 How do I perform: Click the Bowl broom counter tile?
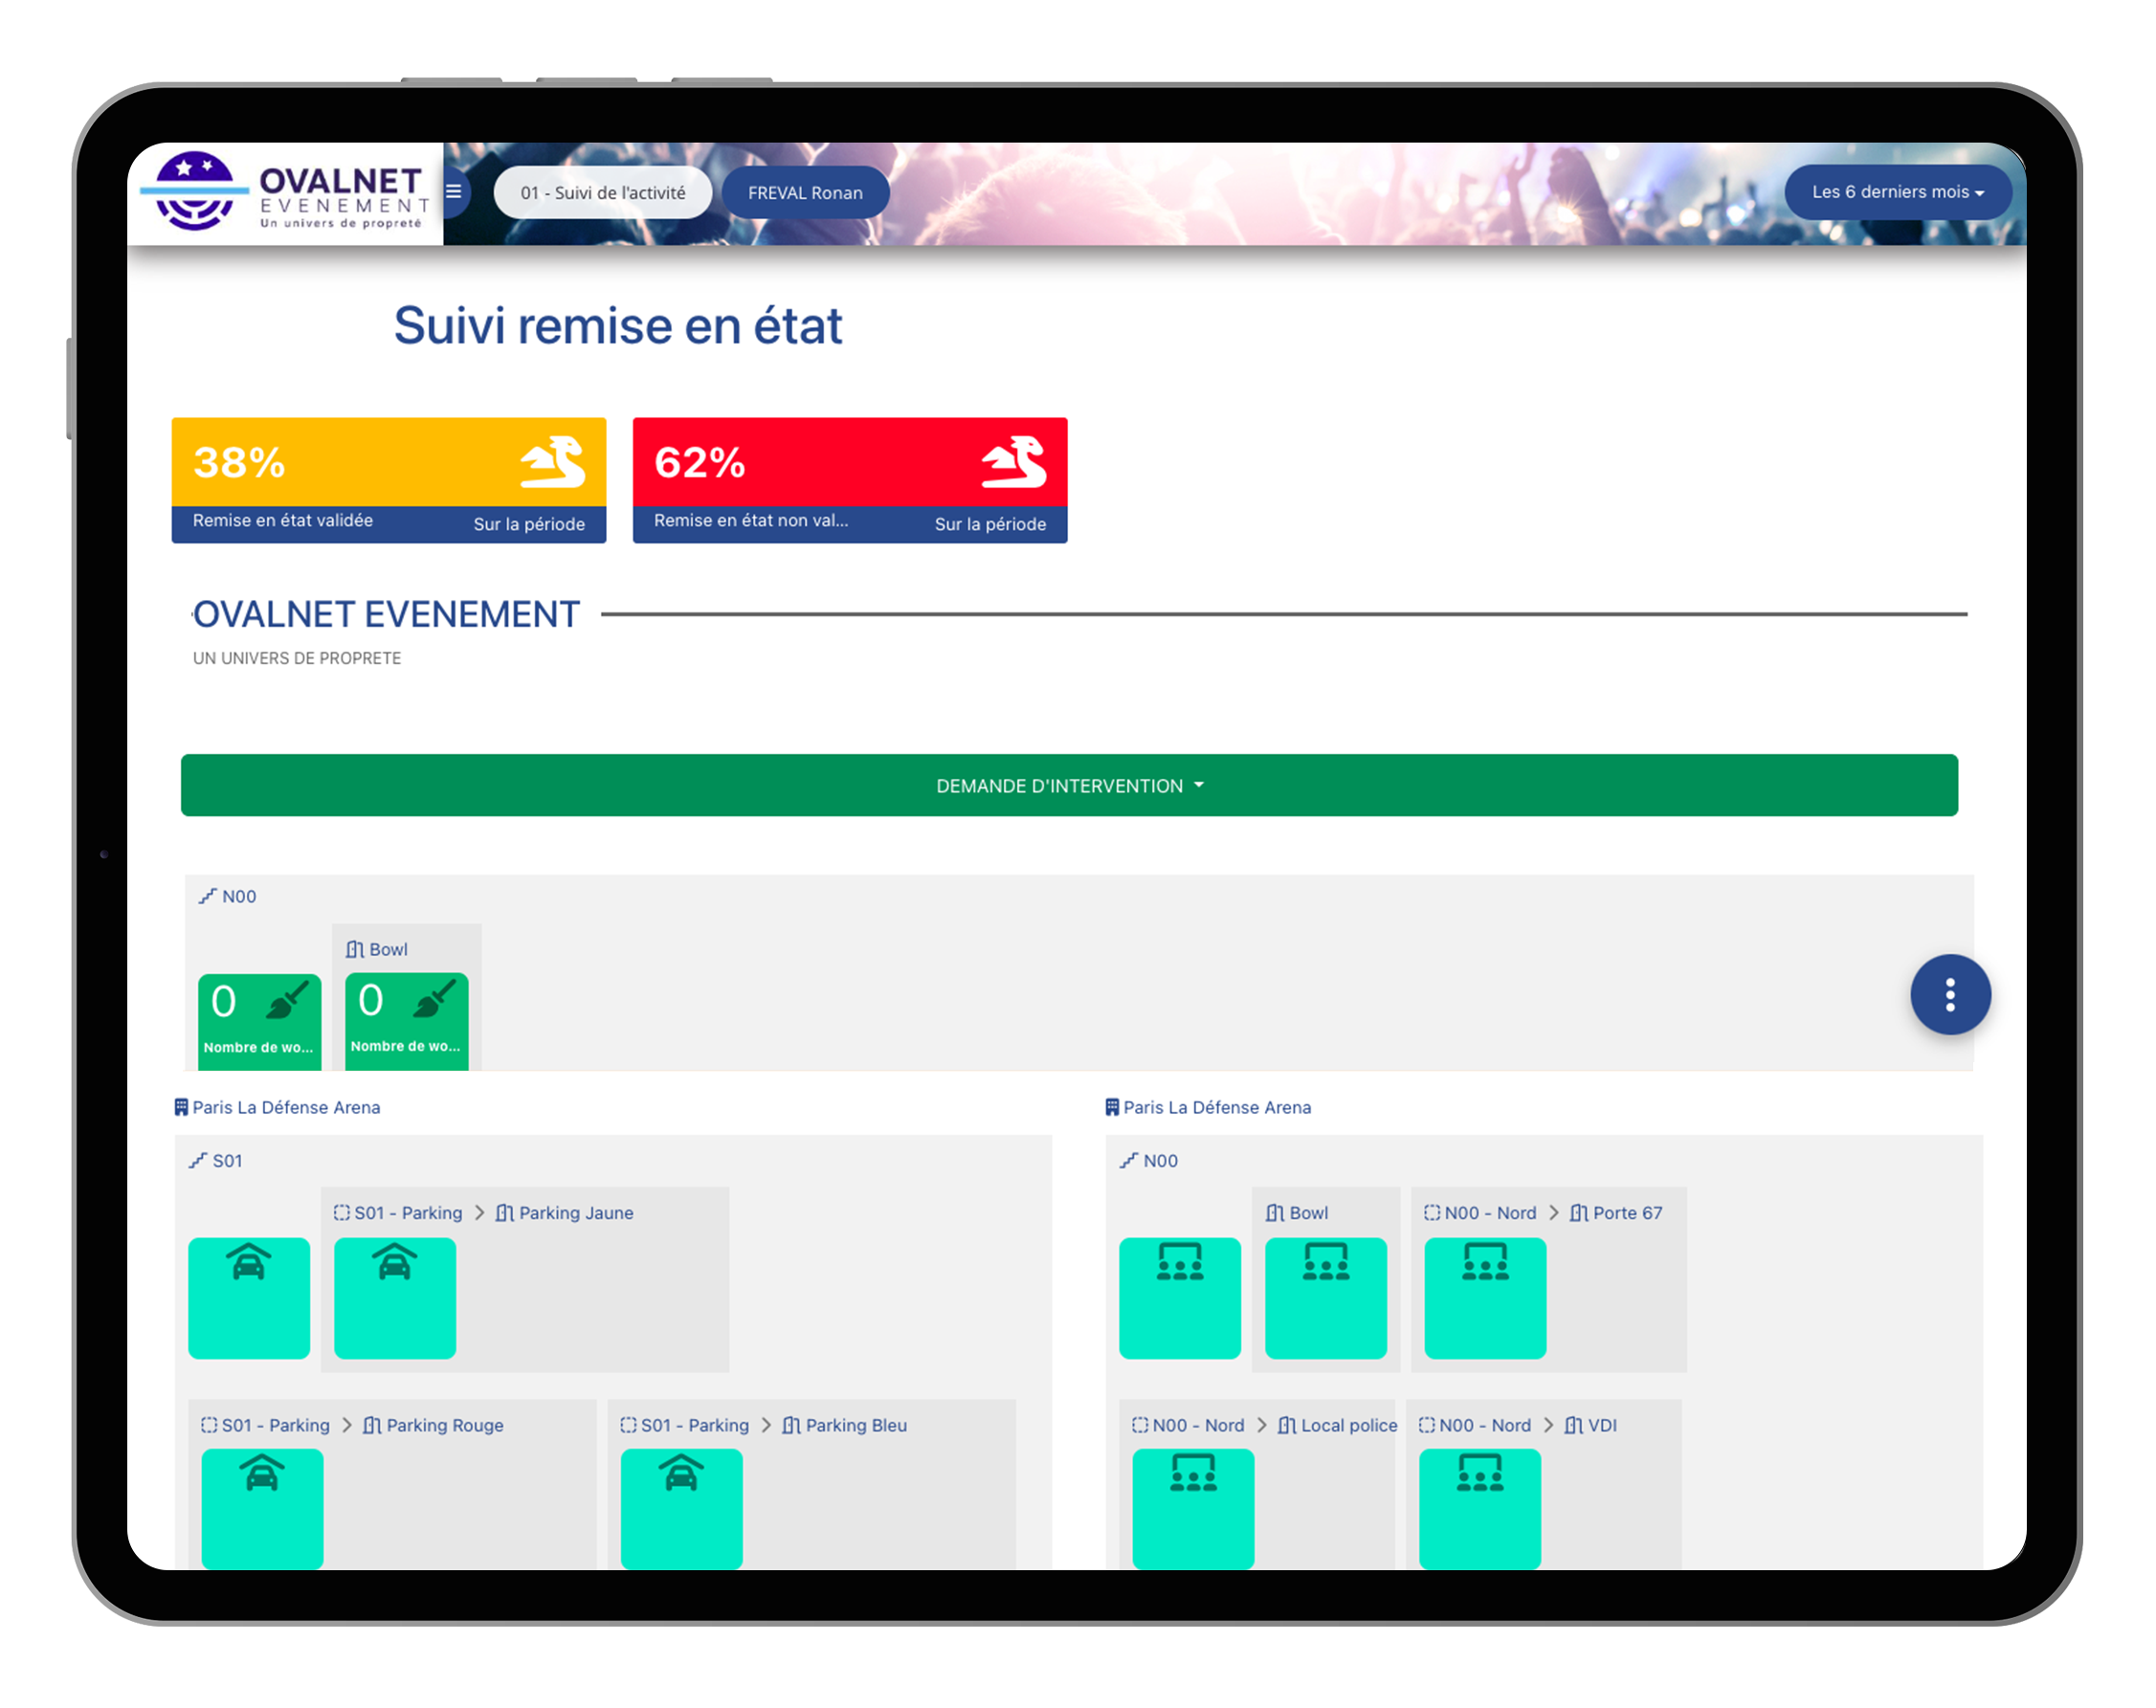[406, 1020]
